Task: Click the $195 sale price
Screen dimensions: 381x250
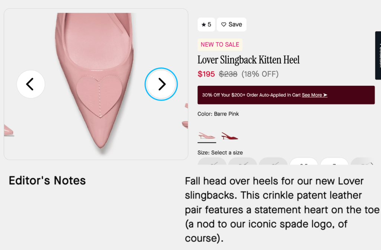Action: coord(206,74)
